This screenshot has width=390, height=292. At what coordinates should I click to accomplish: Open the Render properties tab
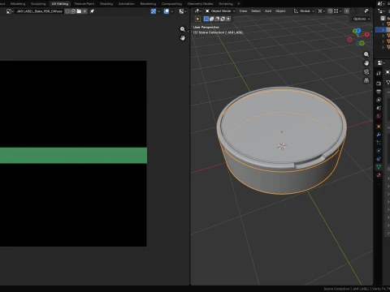379,84
